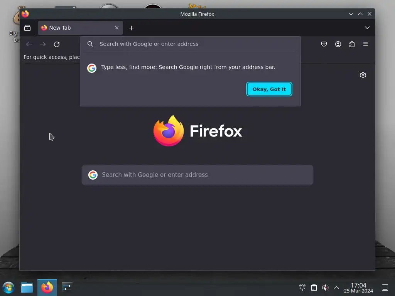The width and height of the screenshot is (395, 296).
Task: Go back one page
Action: pyautogui.click(x=29, y=44)
